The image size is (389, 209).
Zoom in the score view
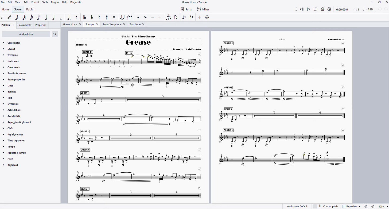point(373,206)
